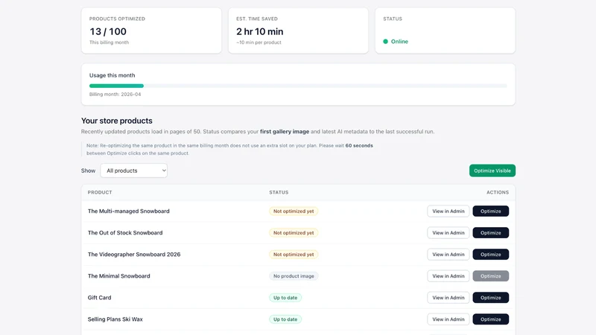Click the Optimize Visible button
Image resolution: width=596 pixels, height=335 pixels.
click(492, 170)
